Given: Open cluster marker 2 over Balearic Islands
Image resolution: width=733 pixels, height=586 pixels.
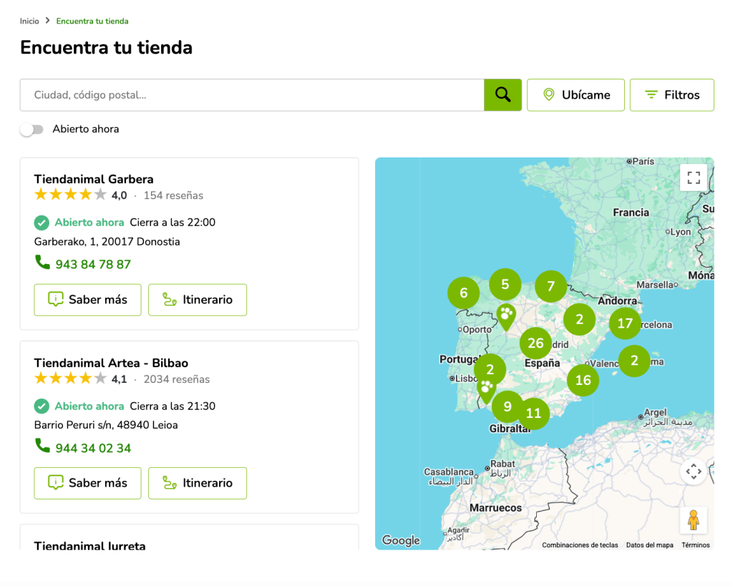Looking at the screenshot, I should click(x=634, y=361).
